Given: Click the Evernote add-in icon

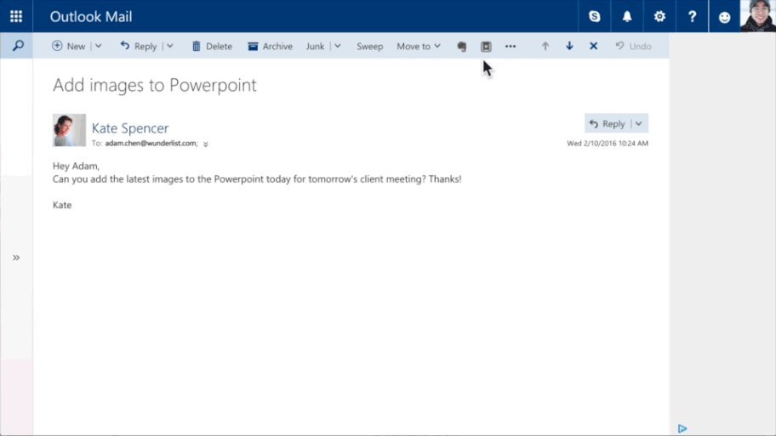Looking at the screenshot, I should coord(462,47).
